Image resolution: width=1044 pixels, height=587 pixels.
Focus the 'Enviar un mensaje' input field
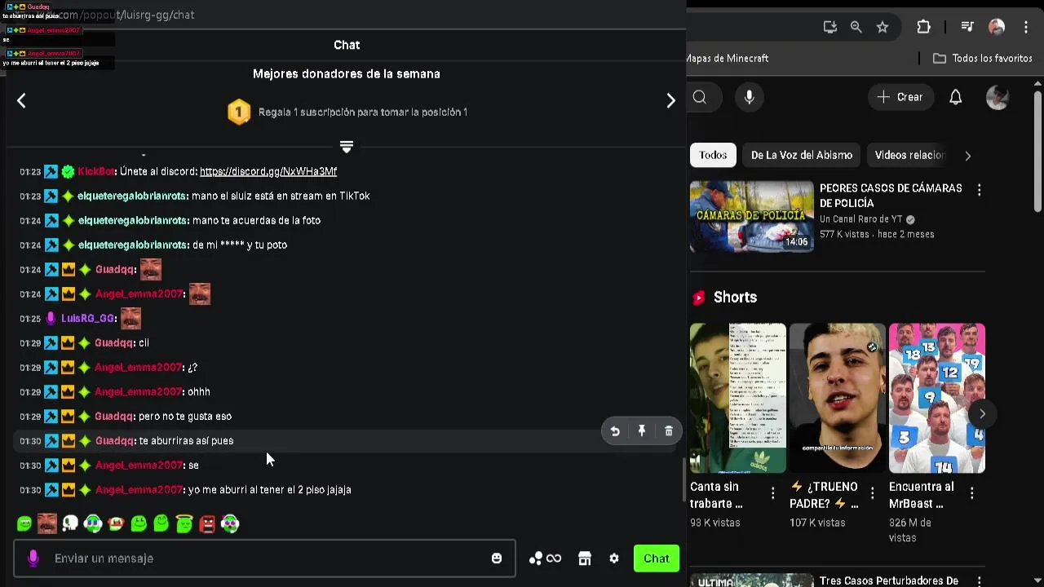tap(264, 558)
